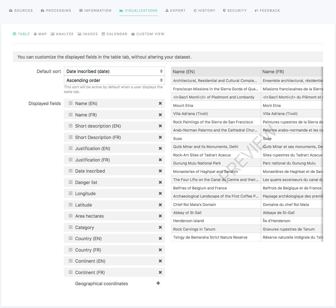This screenshot has width=336, height=308.
Task: Switch to the Map view tab
Action: click(40, 34)
